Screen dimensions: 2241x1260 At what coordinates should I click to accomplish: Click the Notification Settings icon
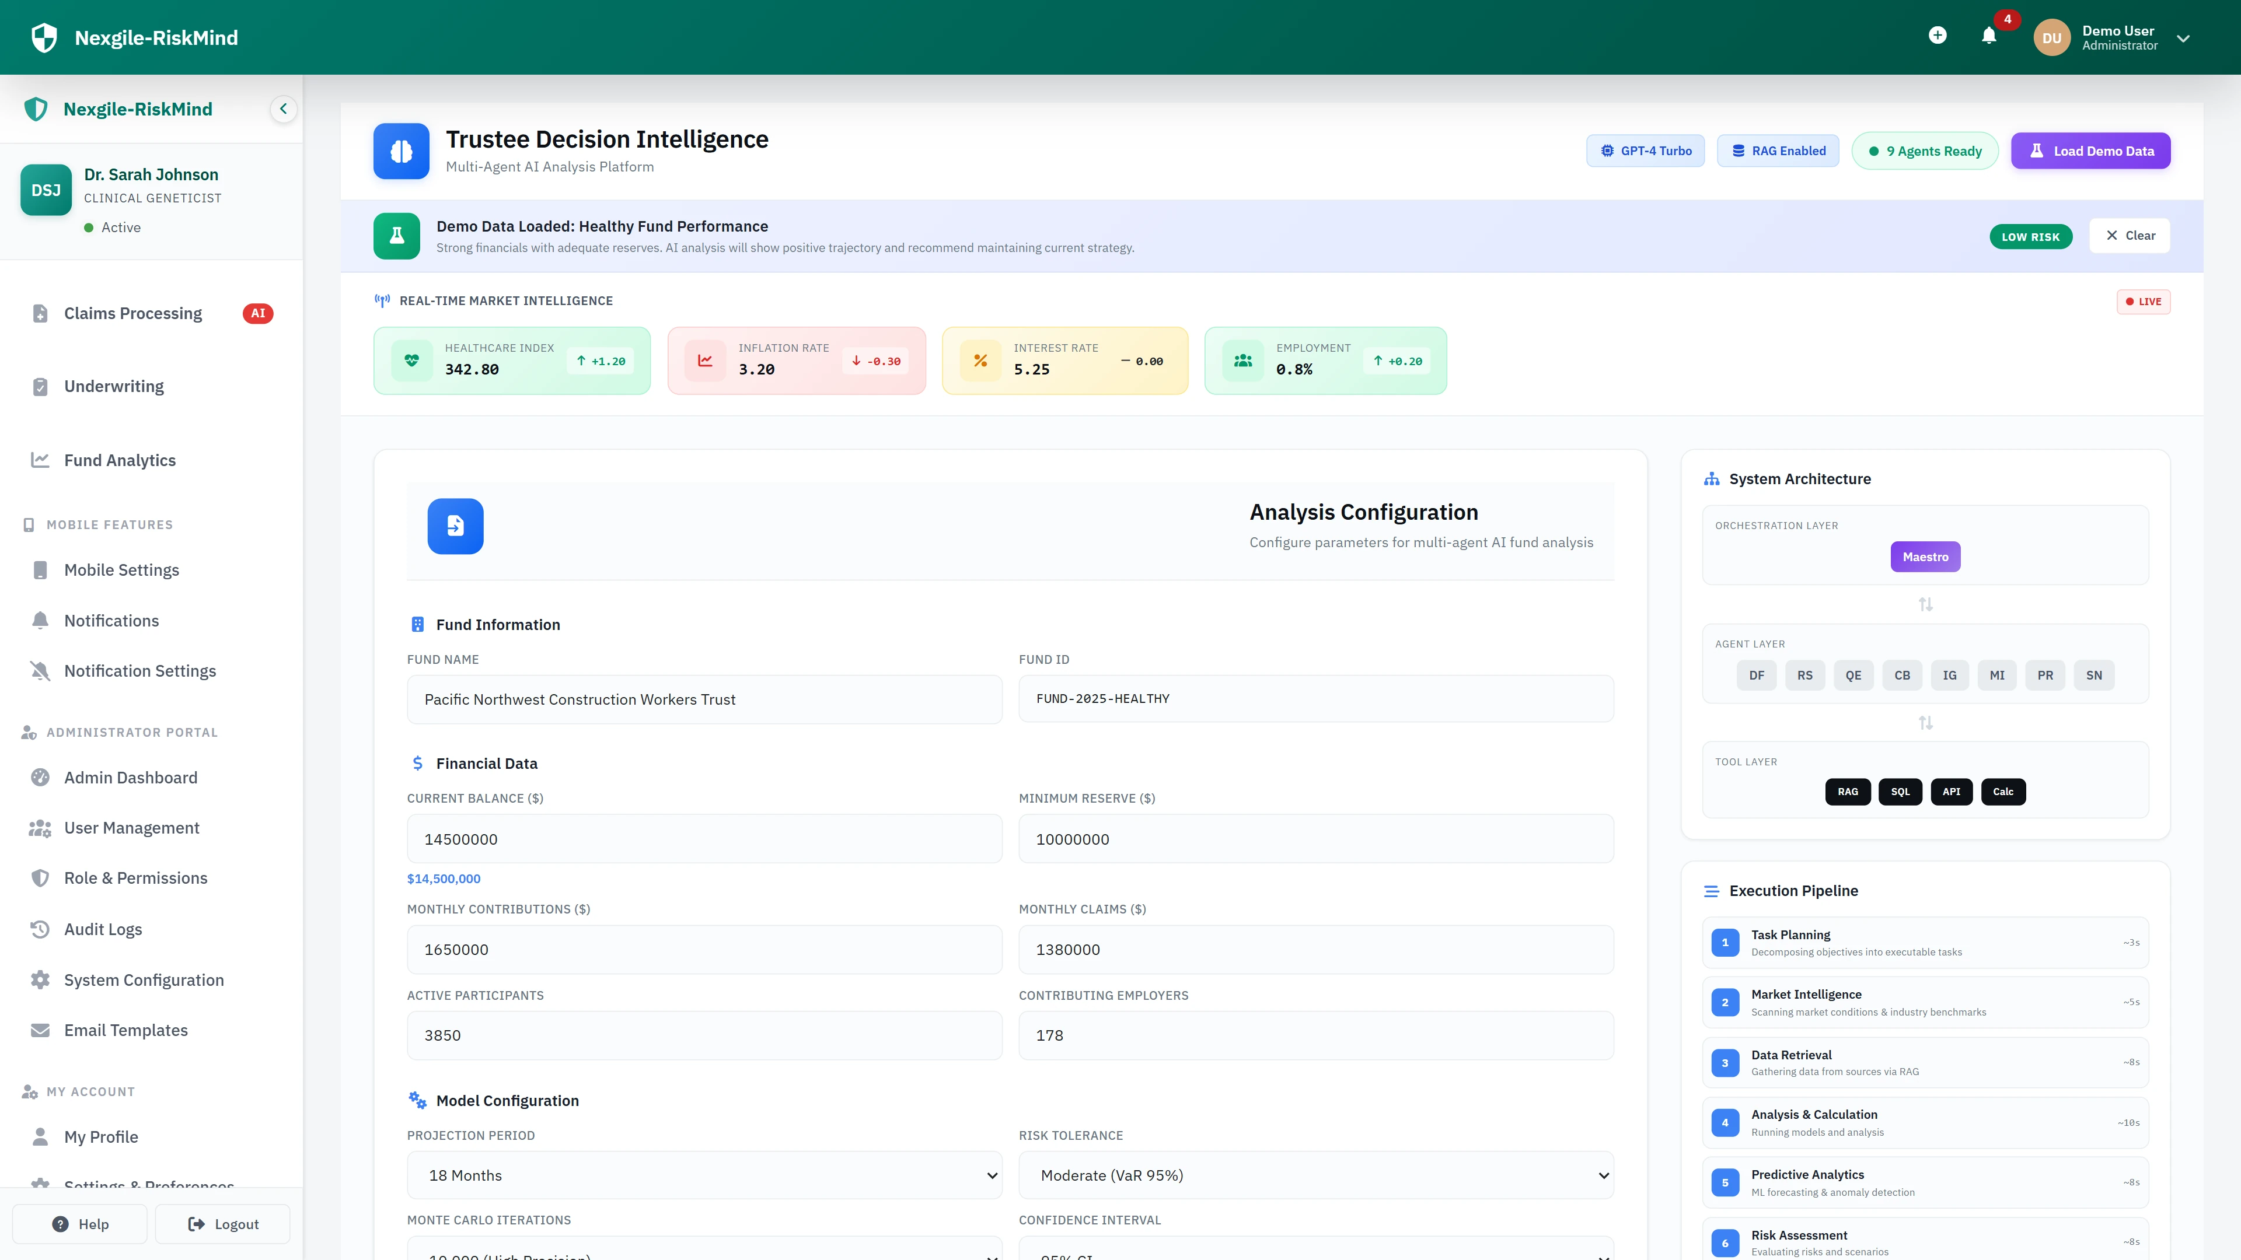click(40, 670)
